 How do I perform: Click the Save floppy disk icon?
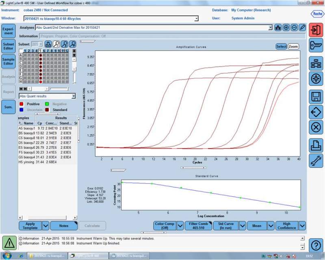click(x=316, y=96)
